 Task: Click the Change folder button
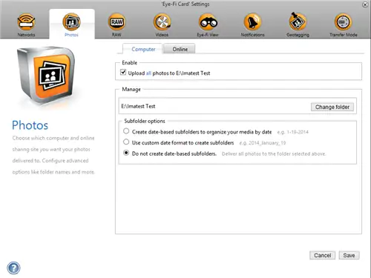click(x=332, y=107)
